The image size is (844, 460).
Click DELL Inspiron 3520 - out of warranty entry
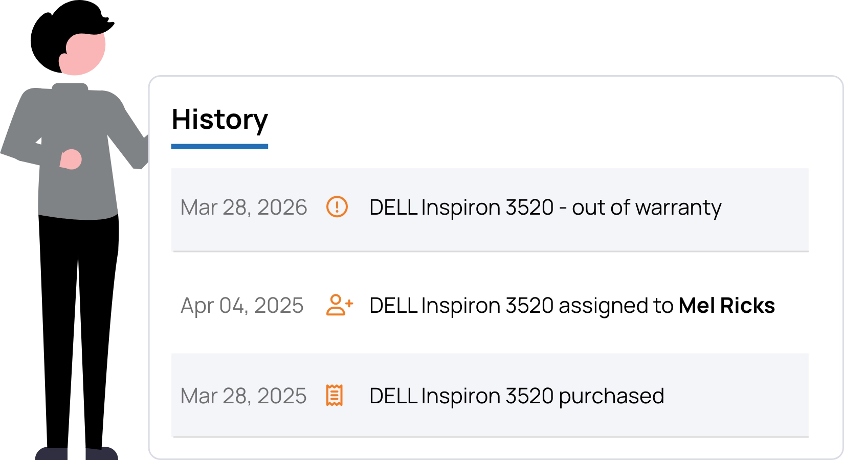(545, 208)
